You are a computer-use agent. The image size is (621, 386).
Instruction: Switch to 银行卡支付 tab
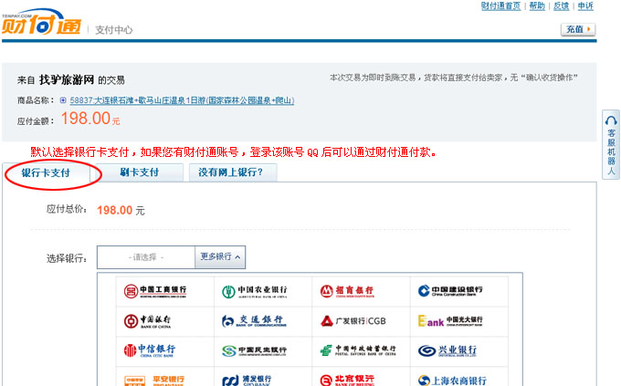[x=46, y=173]
